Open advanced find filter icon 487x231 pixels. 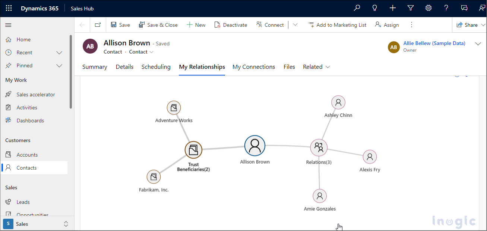coord(411,8)
